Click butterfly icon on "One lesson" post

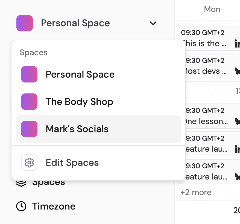coord(237,121)
